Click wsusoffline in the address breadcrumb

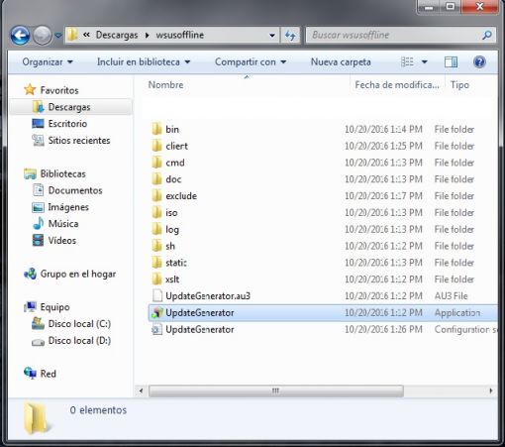pos(179,35)
